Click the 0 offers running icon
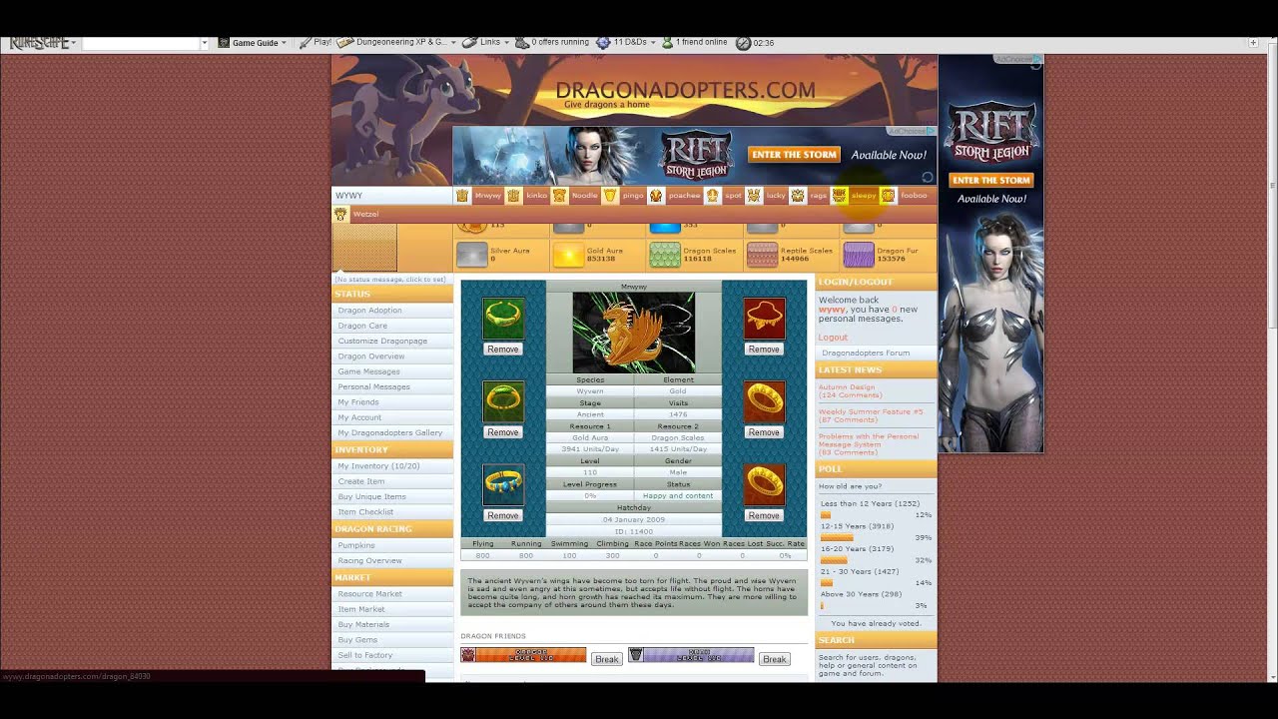1278x719 pixels. pos(521,43)
